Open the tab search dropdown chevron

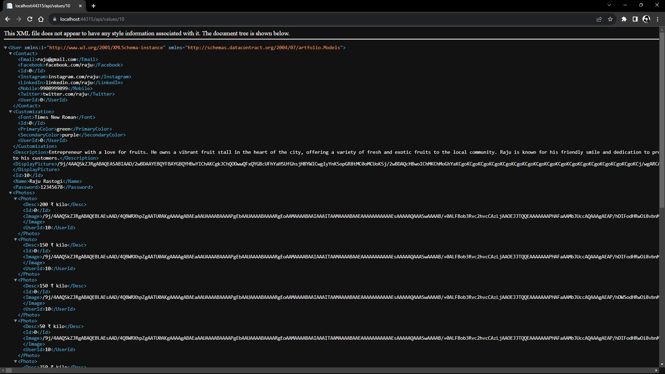pyautogui.click(x=609, y=5)
